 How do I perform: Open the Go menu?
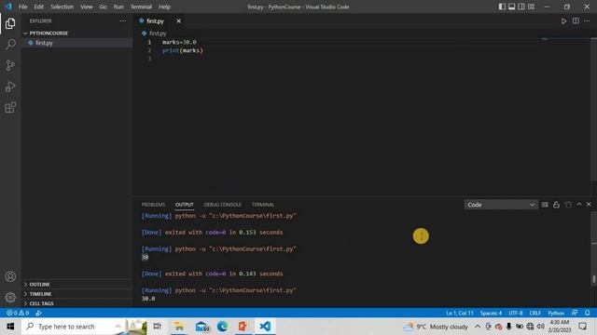(x=103, y=7)
